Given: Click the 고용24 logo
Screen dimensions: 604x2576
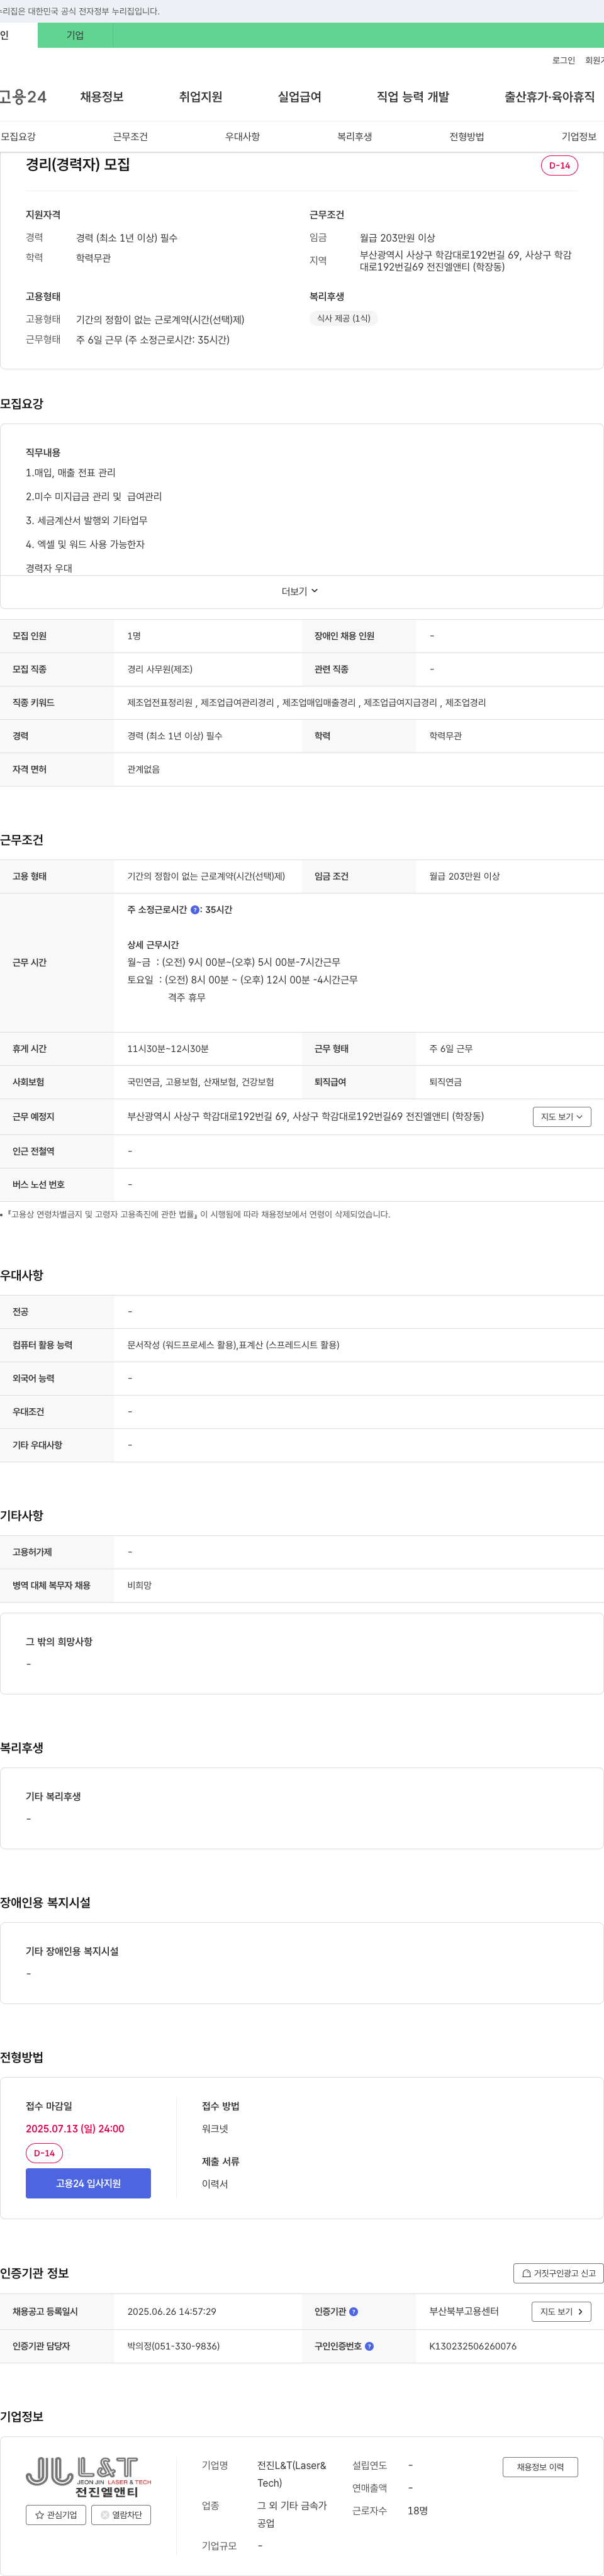Looking at the screenshot, I should (23, 97).
